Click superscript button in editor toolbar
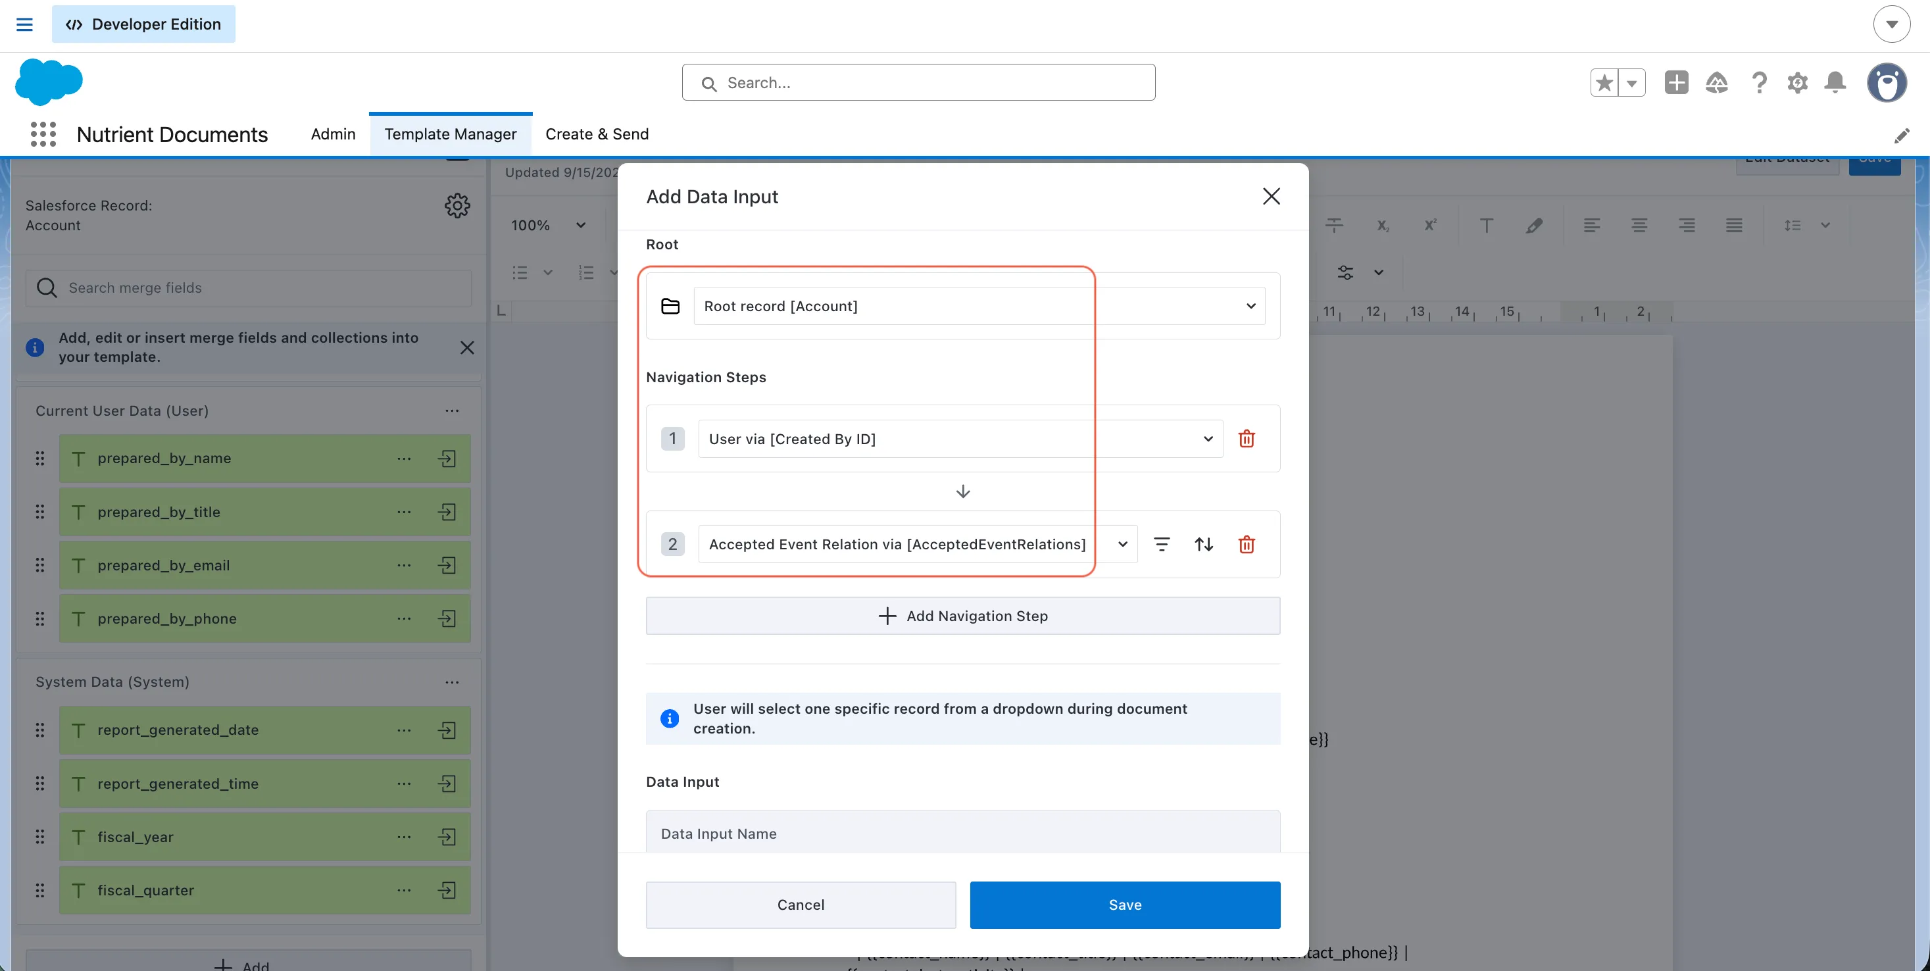Viewport: 1930px width, 971px height. 1429,226
